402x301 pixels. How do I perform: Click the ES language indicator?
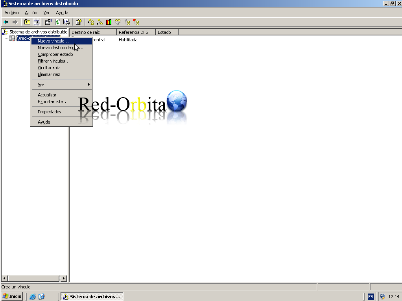tap(371, 297)
